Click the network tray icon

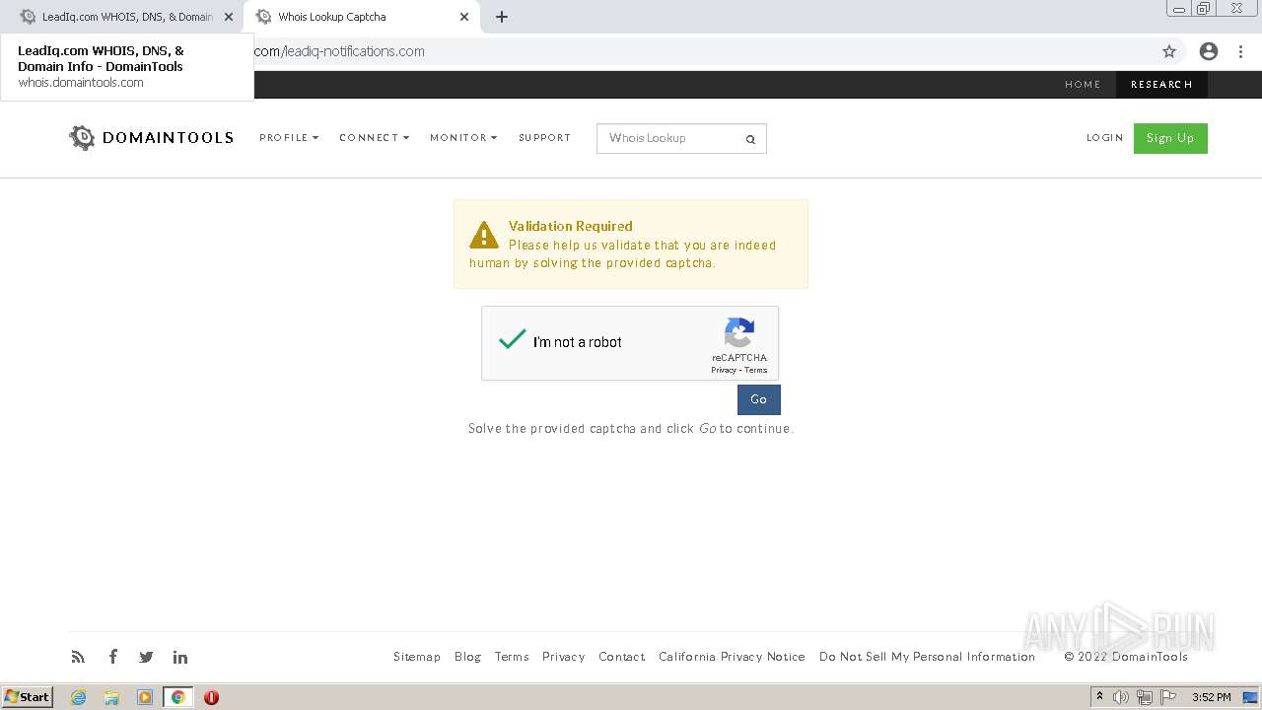(x=1145, y=697)
